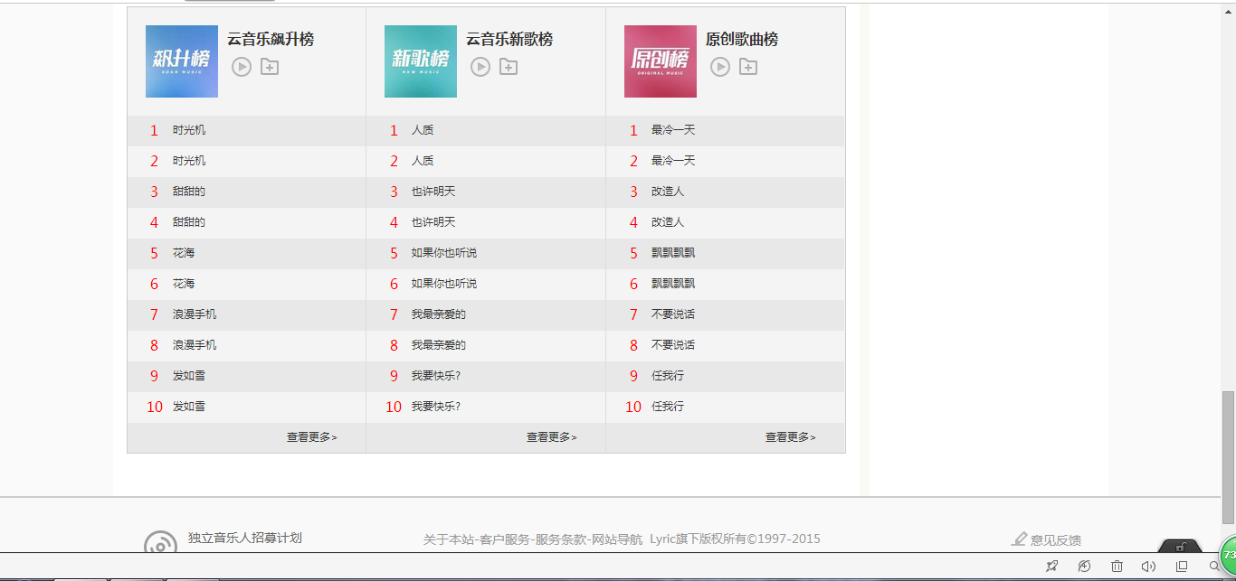Add 云音乐飙升榜 to your collection
Screen dimensions: 1236x581
(270, 67)
